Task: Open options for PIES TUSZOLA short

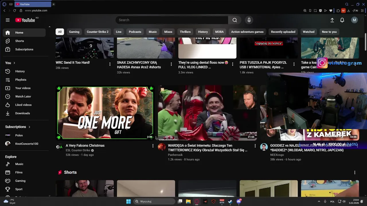Action: [294, 64]
